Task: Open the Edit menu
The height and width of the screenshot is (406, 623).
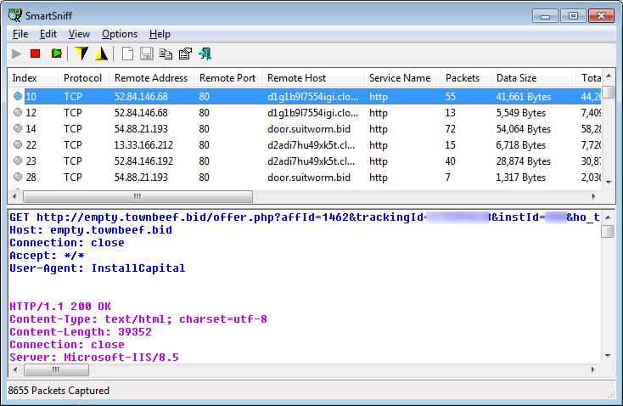Action: pyautogui.click(x=48, y=34)
